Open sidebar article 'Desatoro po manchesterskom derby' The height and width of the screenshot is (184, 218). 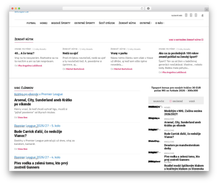point(182,147)
